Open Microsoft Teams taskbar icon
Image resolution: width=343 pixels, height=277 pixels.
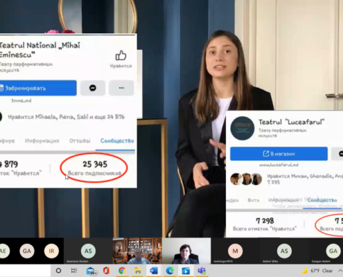202,271
